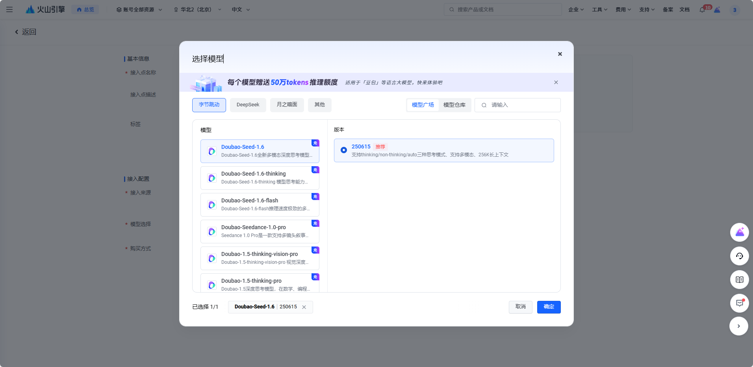The width and height of the screenshot is (753, 367).
Task: Select Doubao-Seedance-1.0-pro model card
Action: 260,232
